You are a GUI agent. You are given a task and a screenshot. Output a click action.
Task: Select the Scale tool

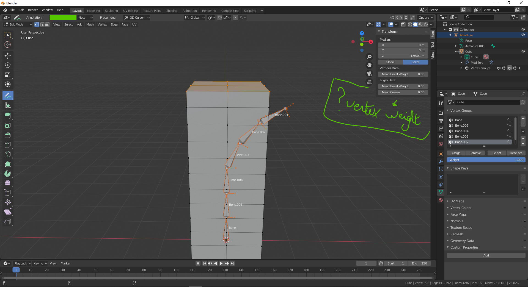8,75
